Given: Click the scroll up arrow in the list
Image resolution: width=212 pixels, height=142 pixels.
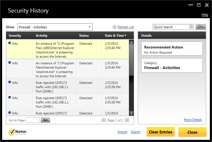Looking at the screenshot, I should click(131, 42).
